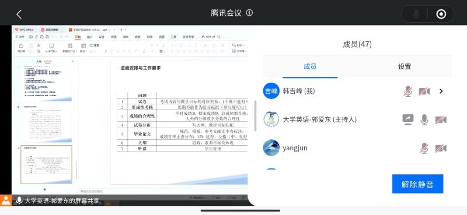Open the 开始 ribbon tab
This screenshot has height=215, width=467.
click(x=78, y=37)
